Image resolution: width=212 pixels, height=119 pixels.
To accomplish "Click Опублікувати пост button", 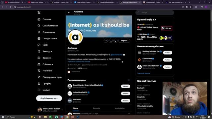I will click(49, 98).
